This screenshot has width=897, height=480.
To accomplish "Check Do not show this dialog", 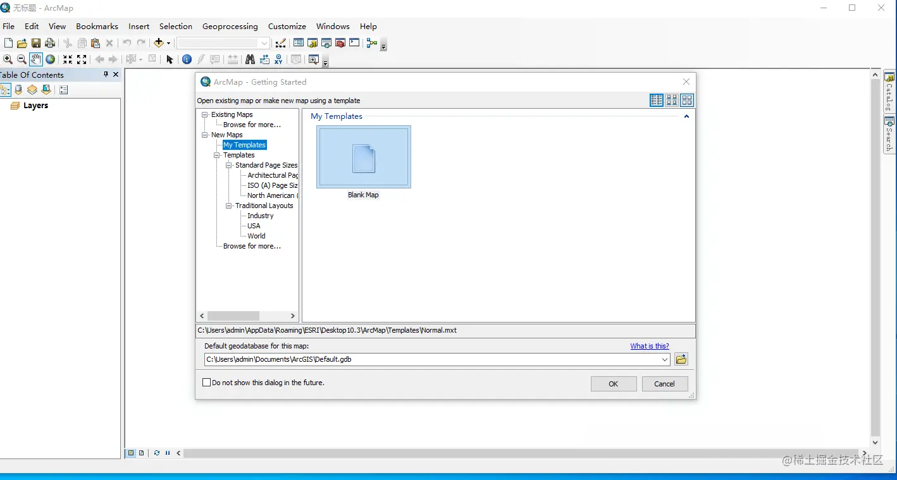I will (x=206, y=383).
